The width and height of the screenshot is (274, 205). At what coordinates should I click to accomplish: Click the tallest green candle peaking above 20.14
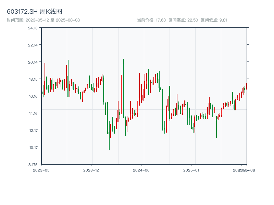(124, 89)
